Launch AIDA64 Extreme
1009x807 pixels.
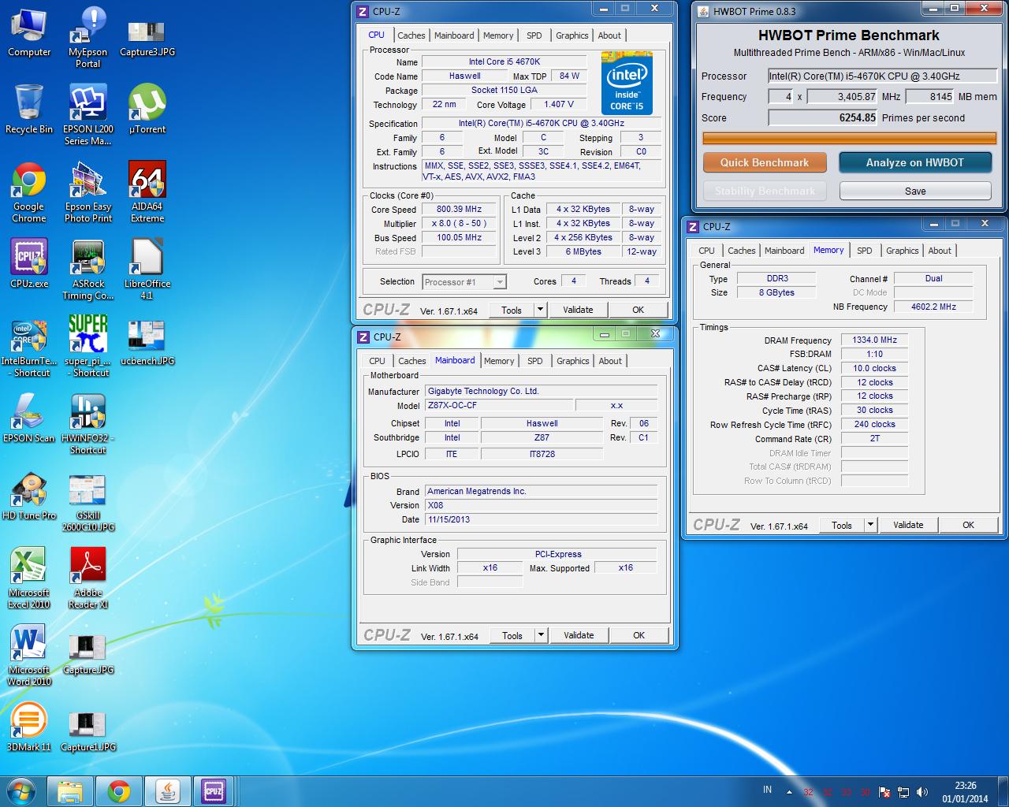(x=147, y=192)
